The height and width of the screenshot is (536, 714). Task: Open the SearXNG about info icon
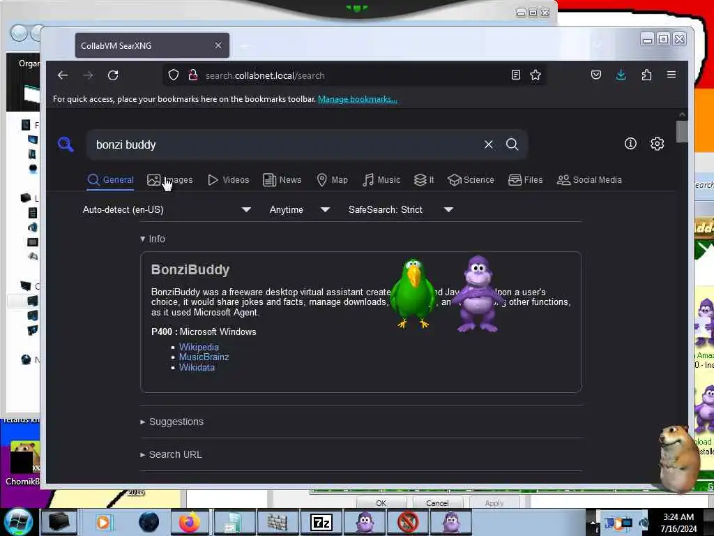coord(630,144)
